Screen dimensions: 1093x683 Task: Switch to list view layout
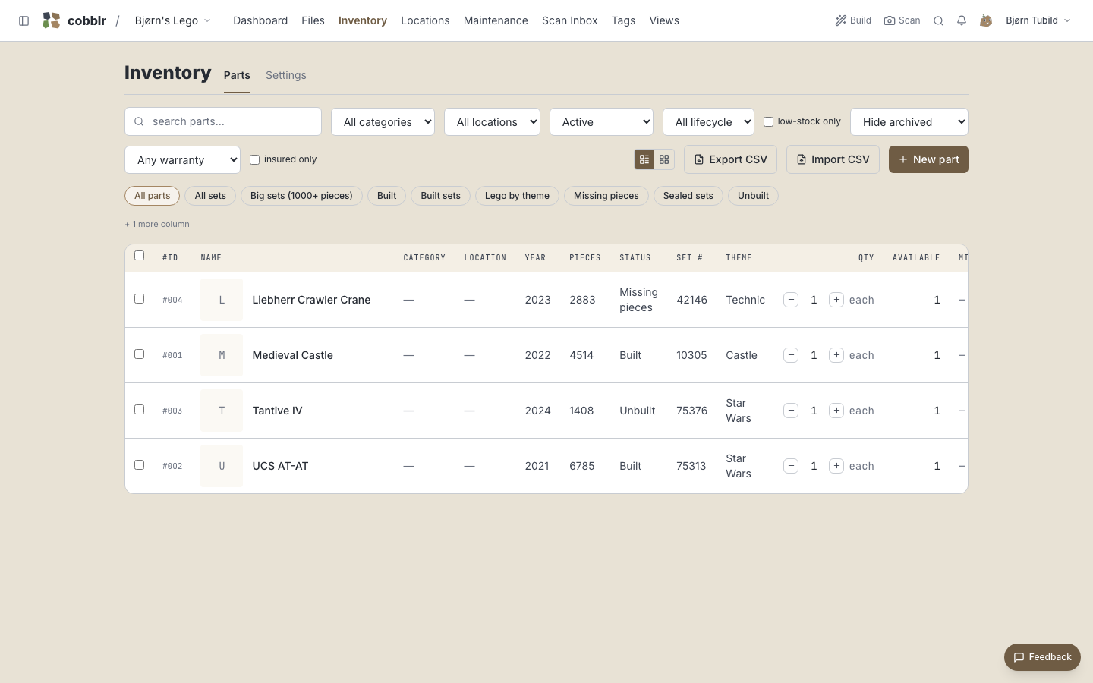pos(644,159)
